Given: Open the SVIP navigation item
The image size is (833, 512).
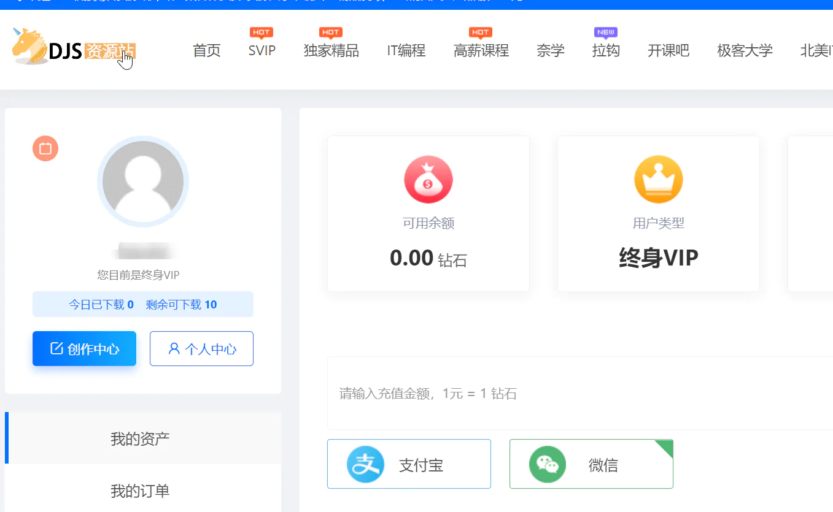Looking at the screenshot, I should coord(262,50).
